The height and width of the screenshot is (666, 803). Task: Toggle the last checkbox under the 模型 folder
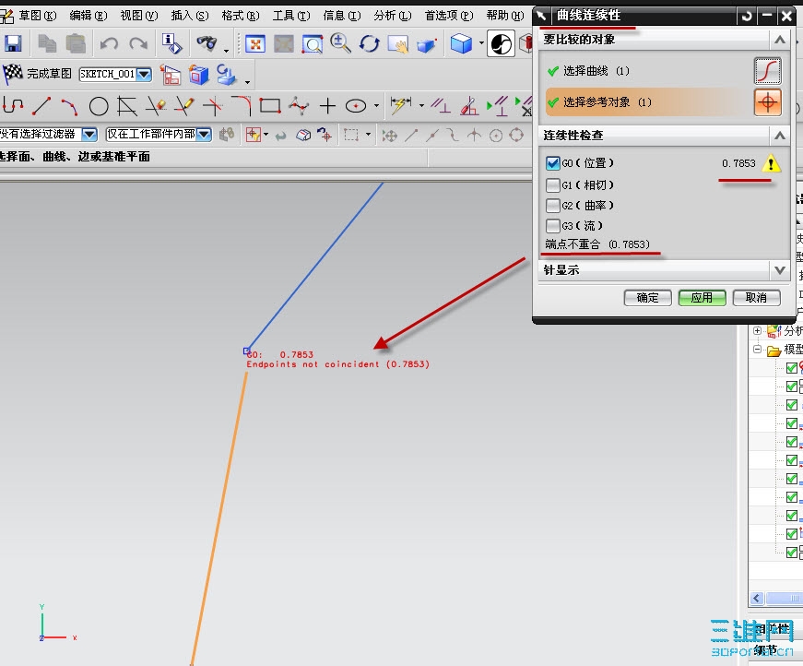click(791, 553)
